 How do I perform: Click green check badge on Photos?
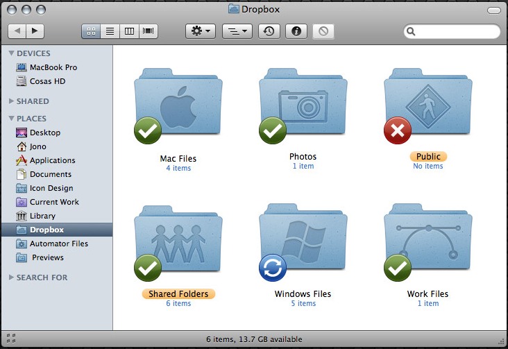(x=273, y=130)
